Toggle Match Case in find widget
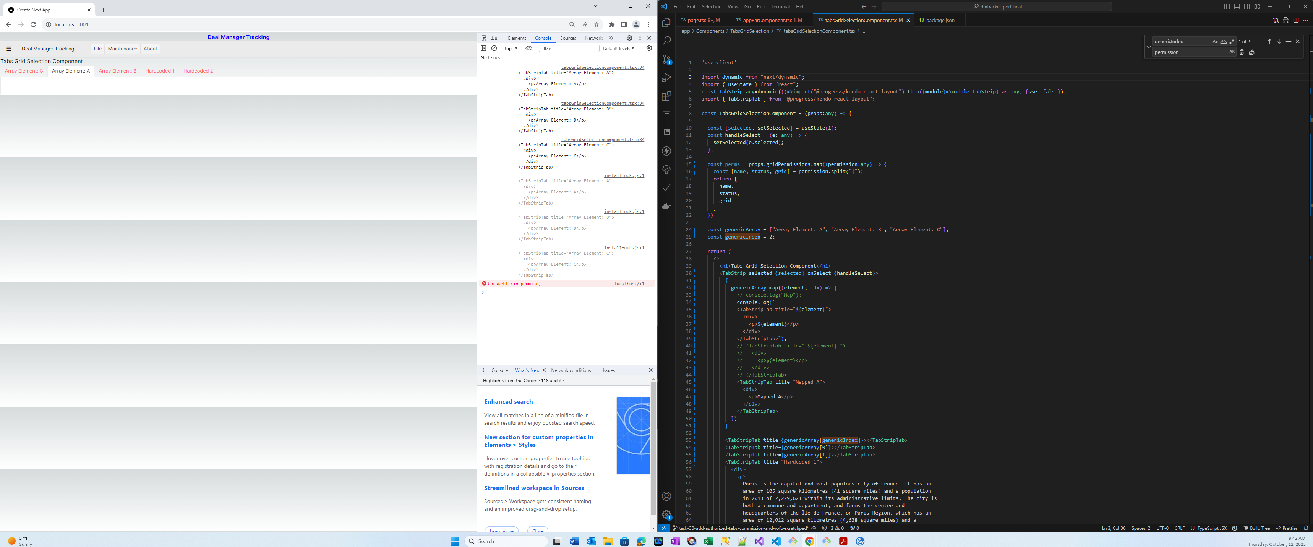The width and height of the screenshot is (1313, 547). (x=1215, y=41)
